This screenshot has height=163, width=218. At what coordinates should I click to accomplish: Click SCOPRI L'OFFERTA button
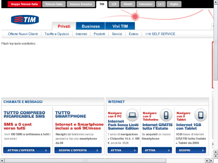[x=78, y=150]
